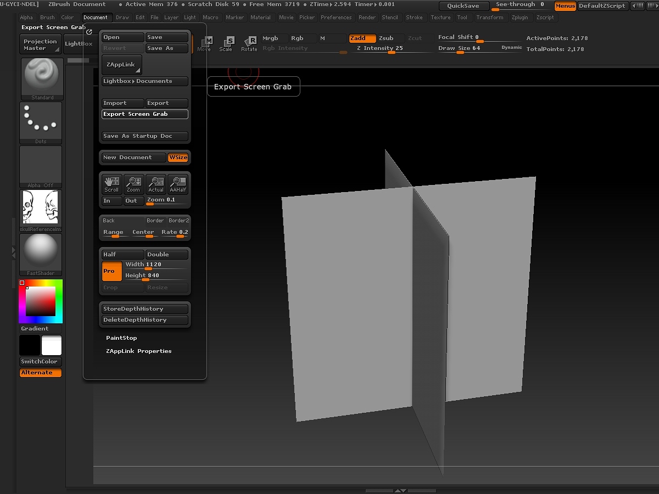Screen dimensions: 659x494
Task: Set the document to Actual size
Action: click(156, 184)
